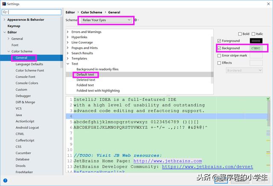Select Database color scheme page
The image size is (273, 186).
(23, 159)
